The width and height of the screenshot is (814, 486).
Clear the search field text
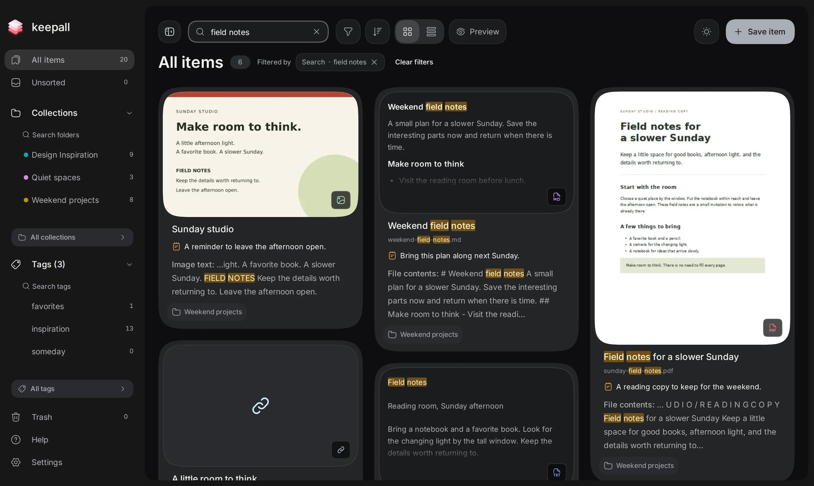point(316,32)
